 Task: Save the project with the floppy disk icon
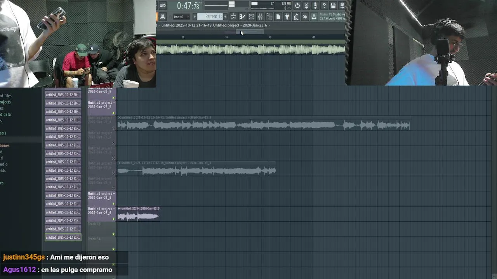pyautogui.click(x=333, y=5)
